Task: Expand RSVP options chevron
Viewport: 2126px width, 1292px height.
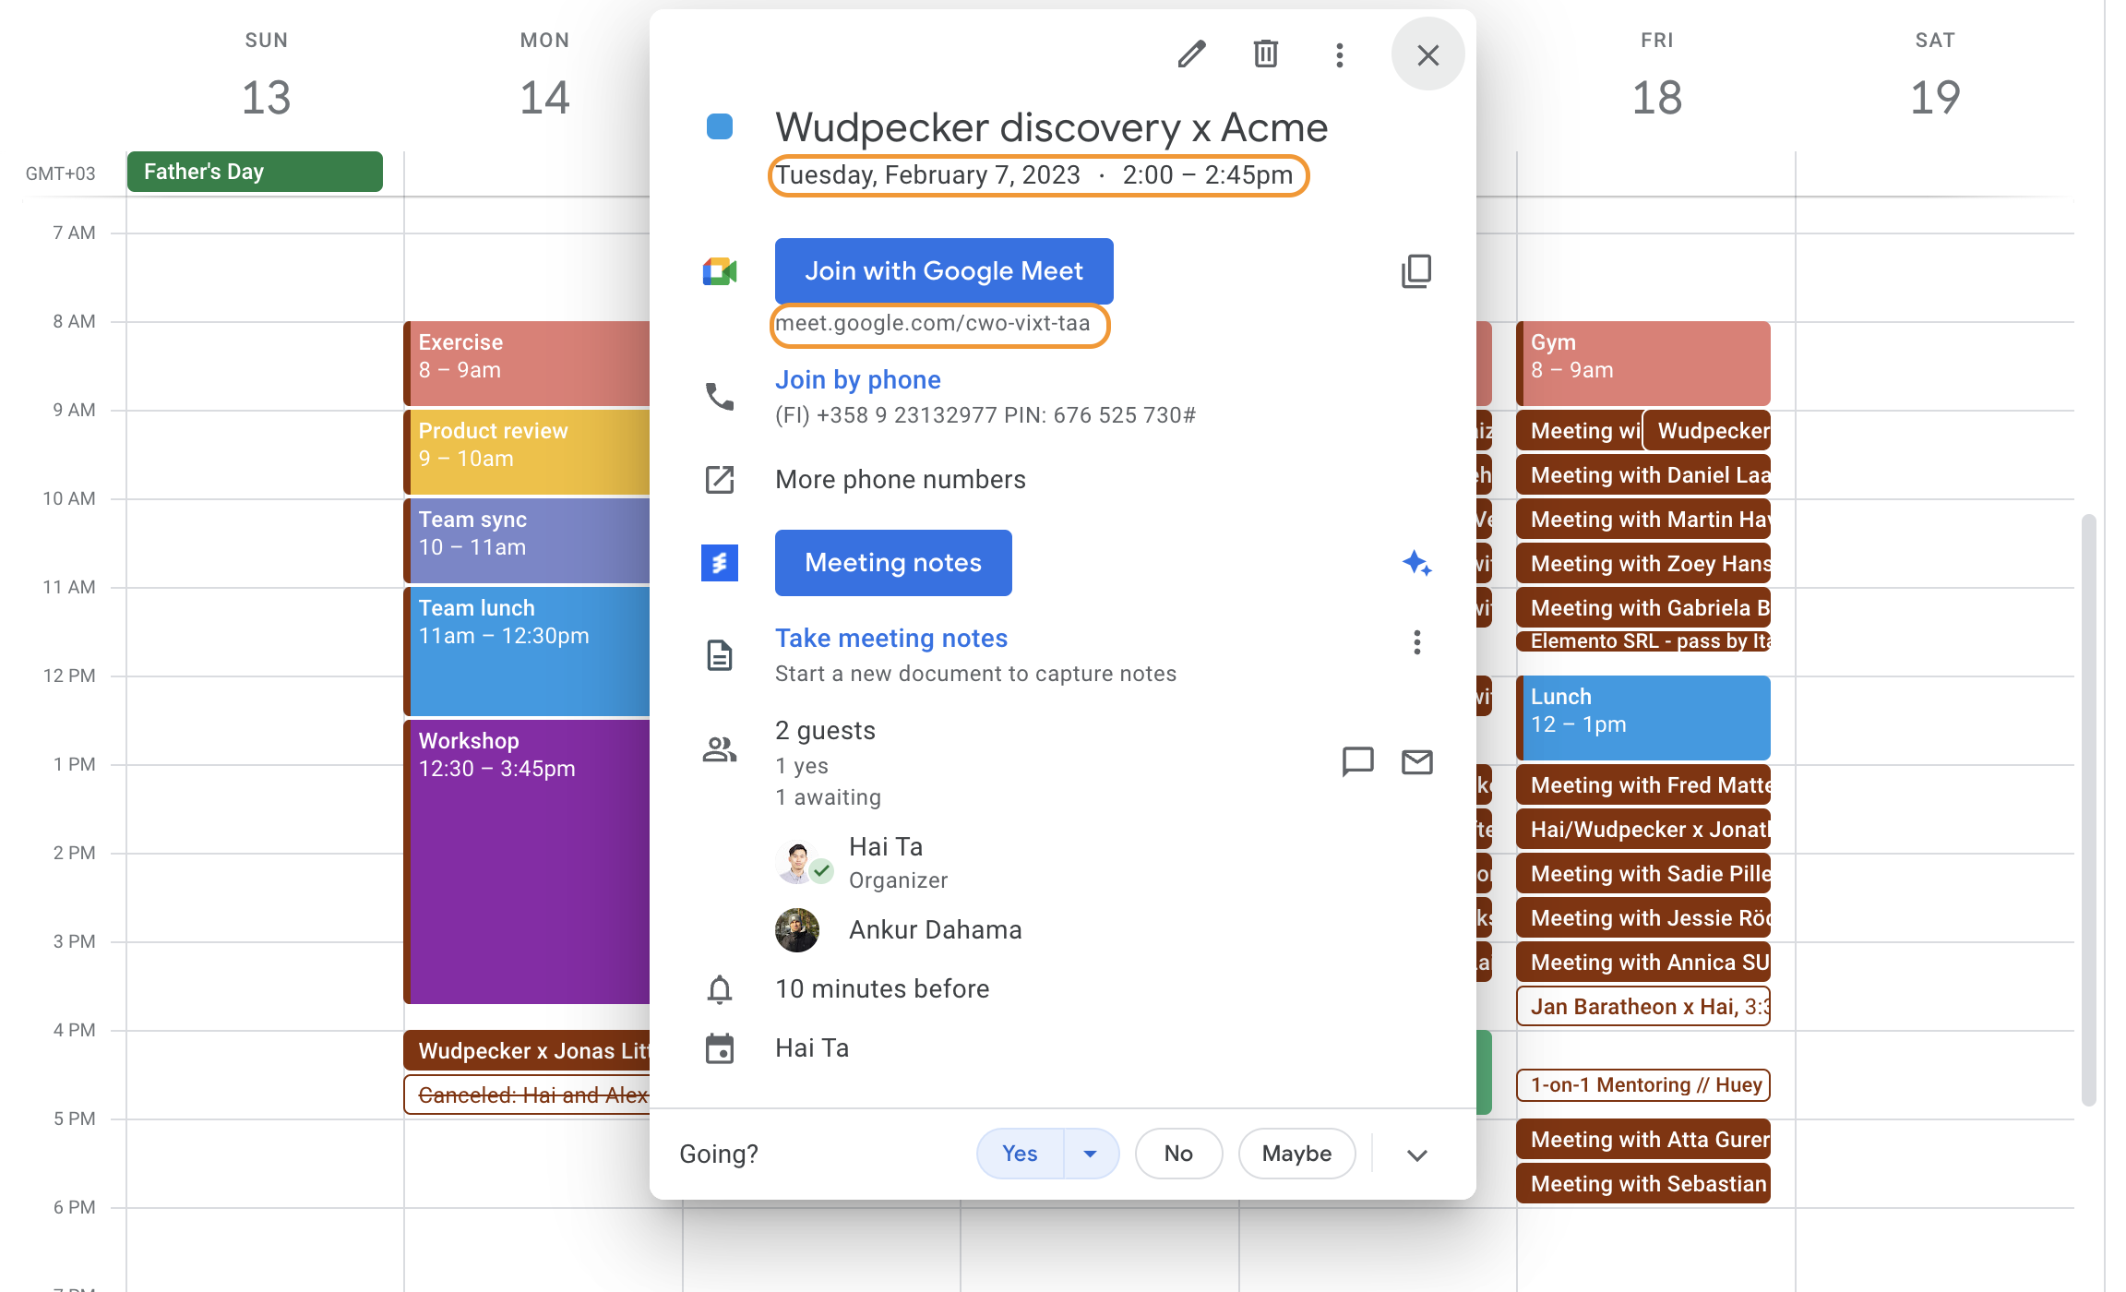Action: tap(1416, 1154)
